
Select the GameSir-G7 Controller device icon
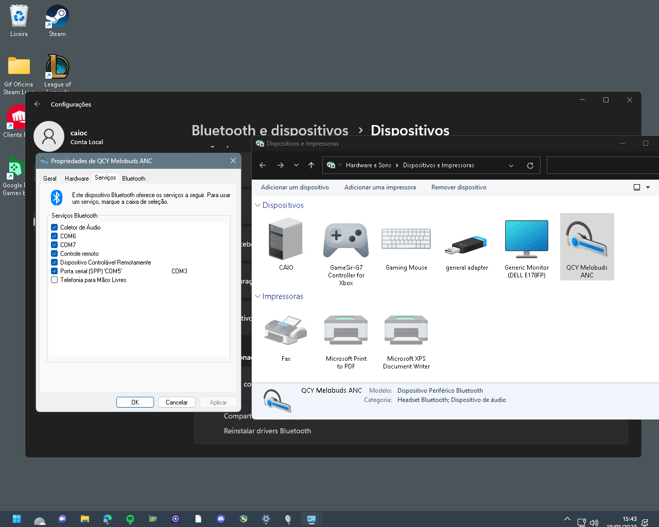[x=346, y=240]
